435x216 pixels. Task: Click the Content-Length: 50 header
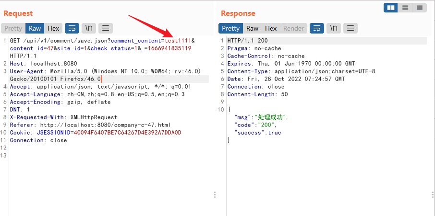click(257, 94)
